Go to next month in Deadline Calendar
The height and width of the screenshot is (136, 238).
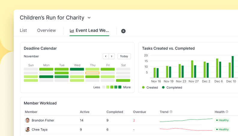(111, 56)
